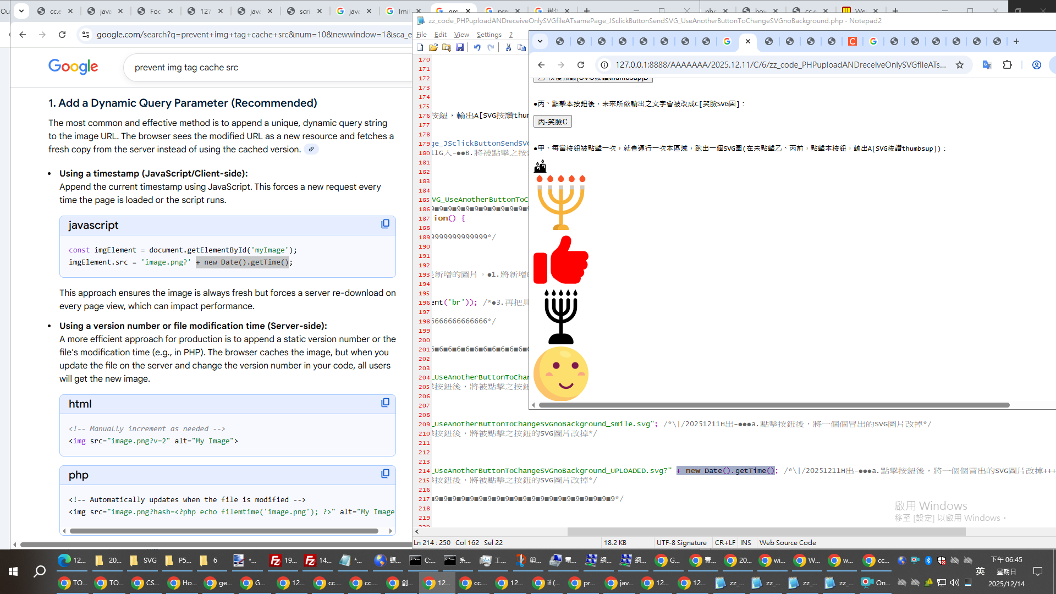Toggle INS insert mode in status bar
Image resolution: width=1056 pixels, height=594 pixels.
click(745, 543)
